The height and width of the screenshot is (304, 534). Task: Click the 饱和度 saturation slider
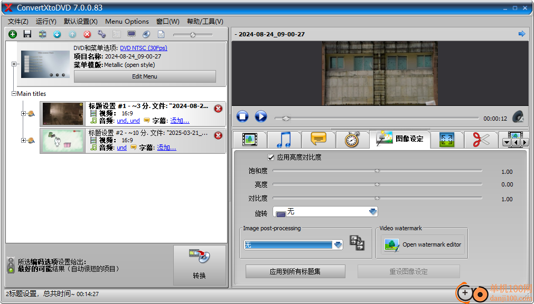point(377,171)
